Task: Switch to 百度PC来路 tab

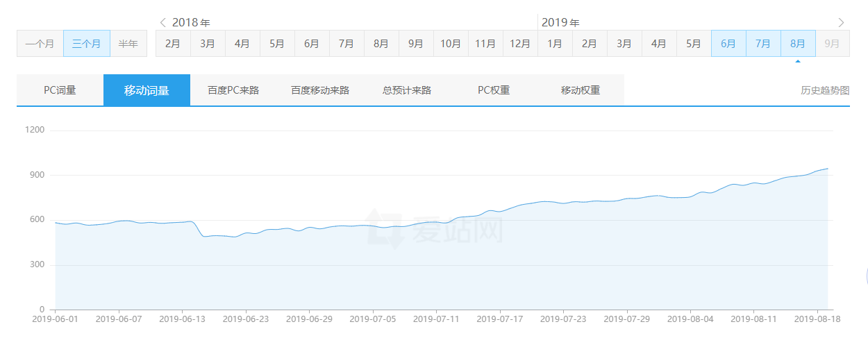Action: pyautogui.click(x=233, y=90)
